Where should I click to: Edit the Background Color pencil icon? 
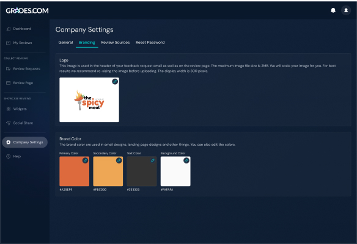pos(186,160)
